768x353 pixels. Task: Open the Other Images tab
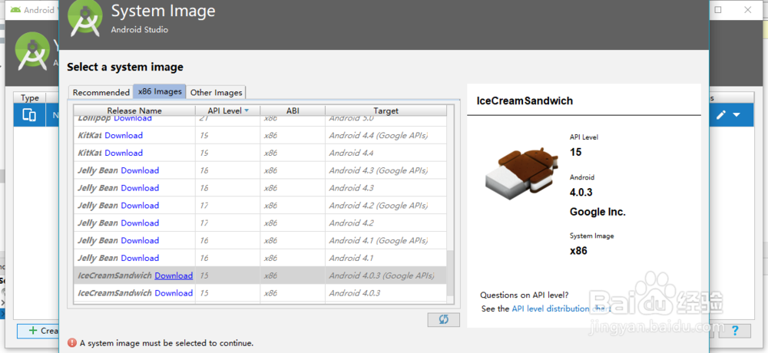point(216,92)
